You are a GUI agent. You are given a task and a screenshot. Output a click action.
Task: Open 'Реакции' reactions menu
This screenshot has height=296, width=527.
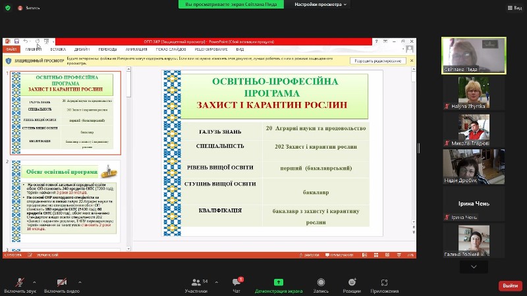point(352,285)
